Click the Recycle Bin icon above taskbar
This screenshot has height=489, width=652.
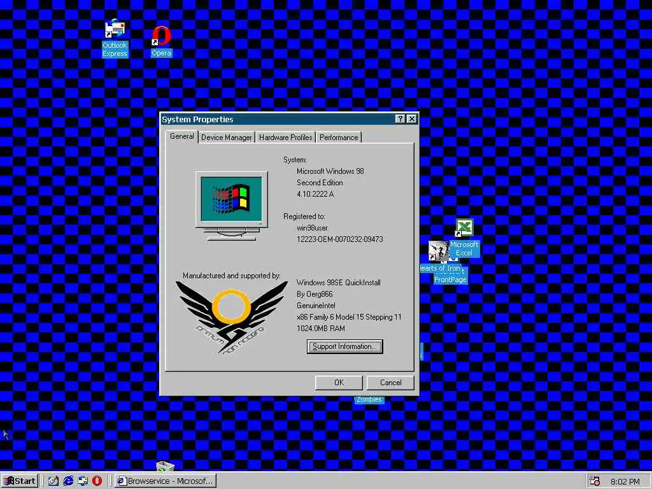[164, 465]
